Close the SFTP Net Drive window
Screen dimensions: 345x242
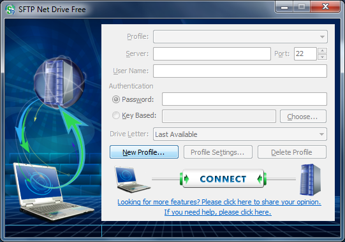[325, 7]
